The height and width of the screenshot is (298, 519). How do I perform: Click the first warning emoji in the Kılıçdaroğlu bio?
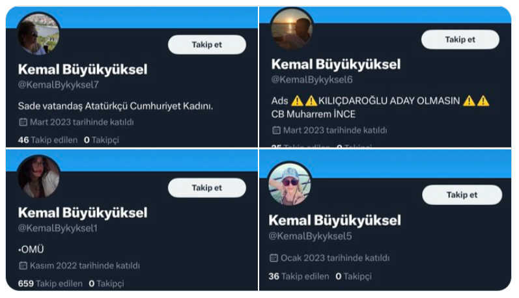point(297,101)
